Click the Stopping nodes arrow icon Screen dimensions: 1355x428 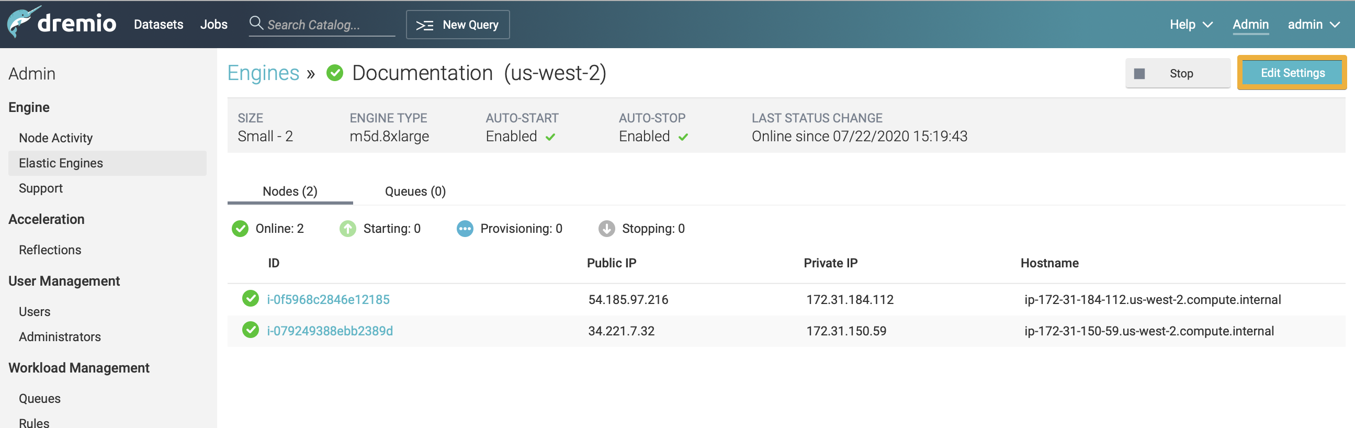(x=606, y=229)
